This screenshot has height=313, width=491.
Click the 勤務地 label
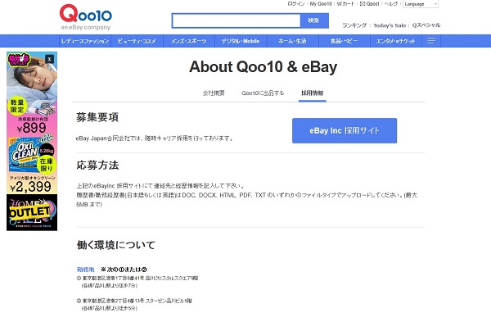[85, 270]
